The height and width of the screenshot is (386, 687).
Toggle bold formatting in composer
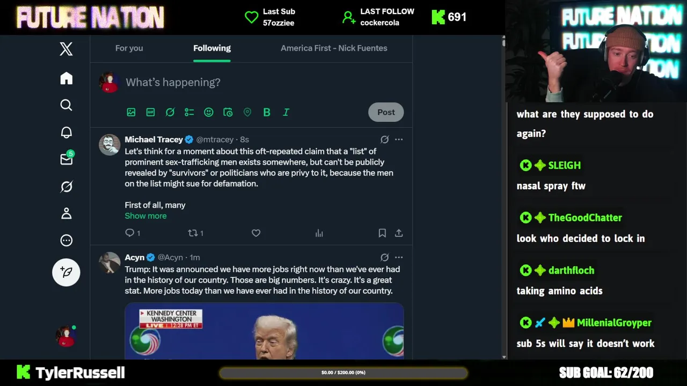click(x=266, y=112)
